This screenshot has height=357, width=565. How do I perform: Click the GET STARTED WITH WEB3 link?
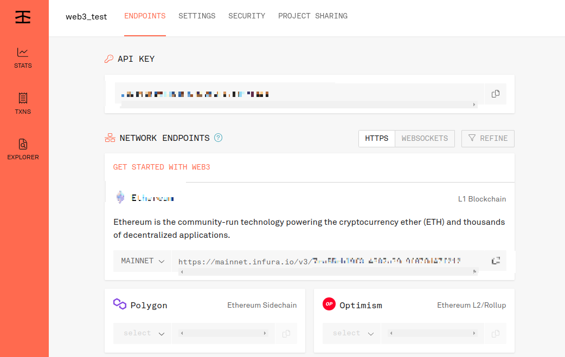point(162,167)
